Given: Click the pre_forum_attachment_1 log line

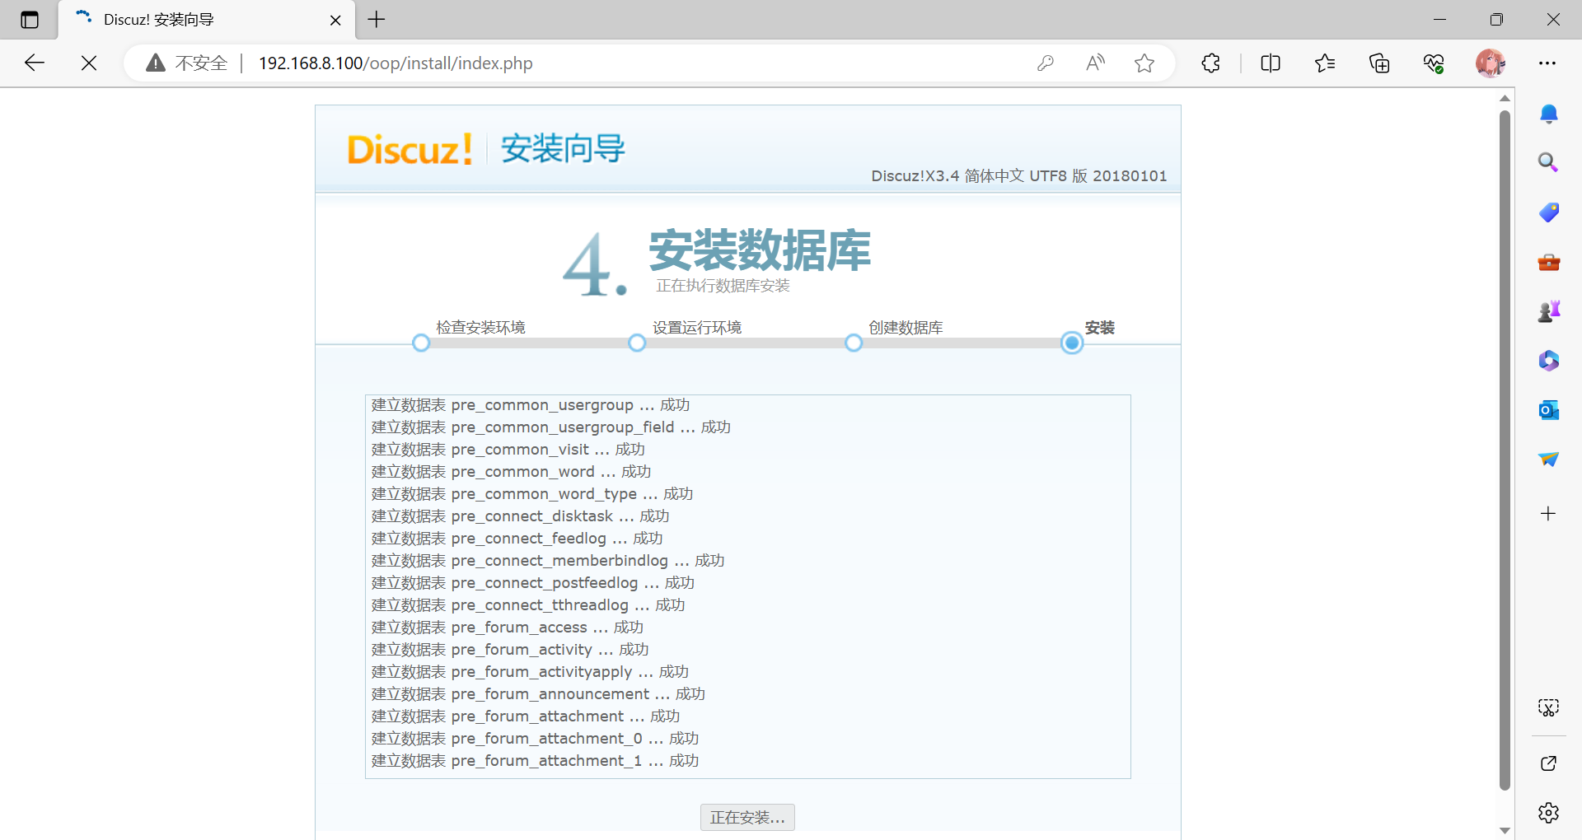Looking at the screenshot, I should pyautogui.click(x=535, y=760).
